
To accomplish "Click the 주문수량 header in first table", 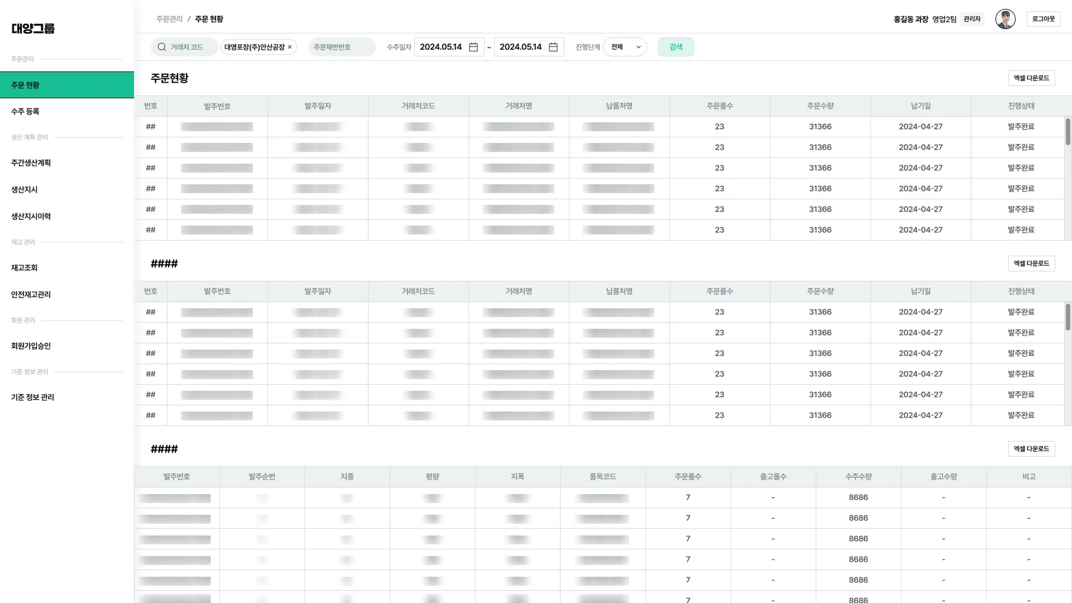I will [820, 106].
